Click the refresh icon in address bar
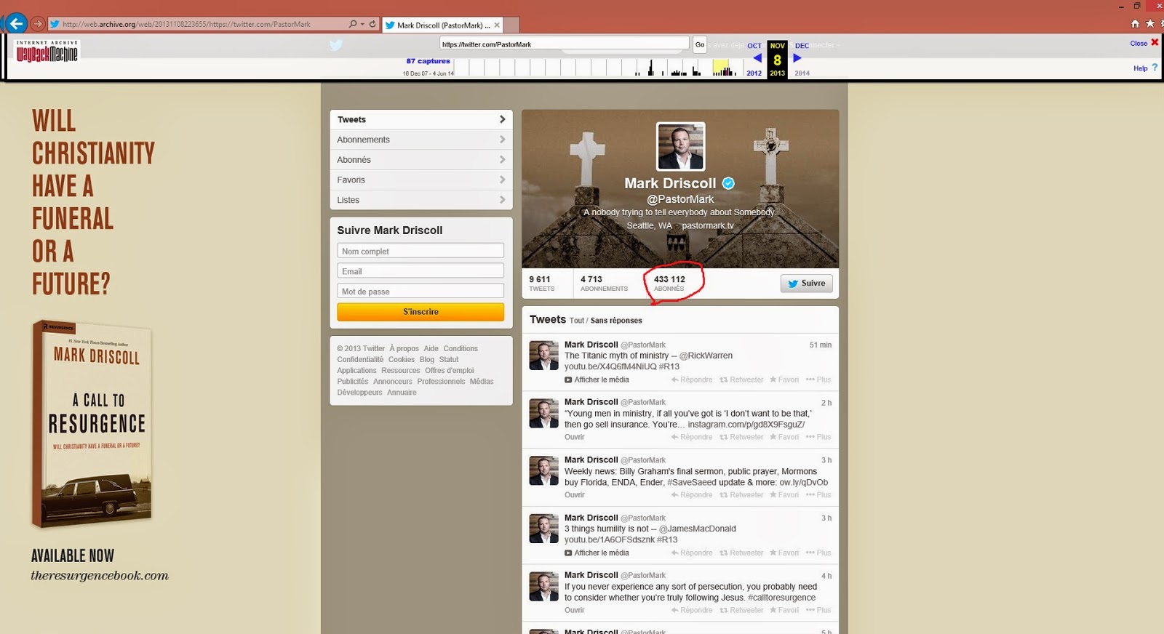Image resolution: width=1164 pixels, height=634 pixels. pos(372,24)
